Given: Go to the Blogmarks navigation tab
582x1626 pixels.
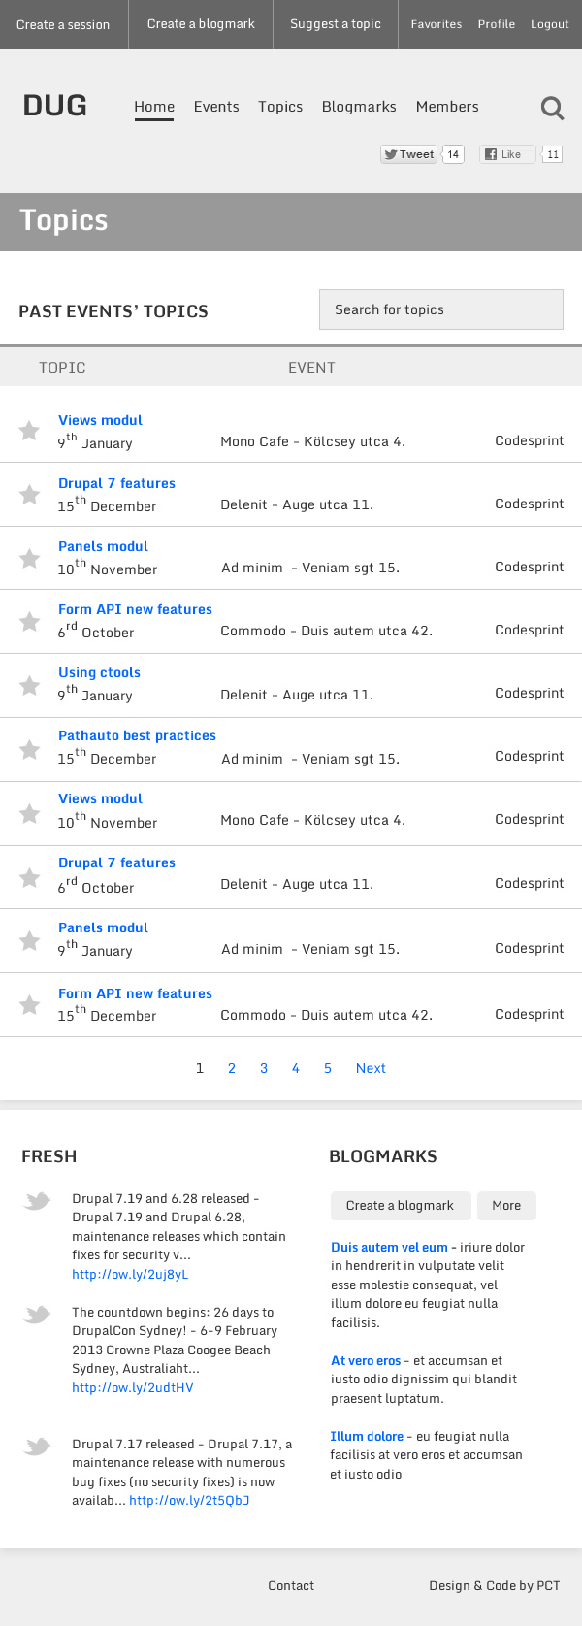Looking at the screenshot, I should click(359, 107).
